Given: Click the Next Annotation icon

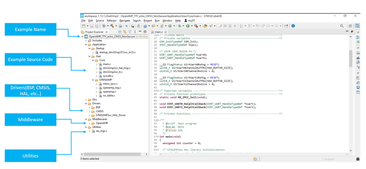Looking at the screenshot, I should [242, 26].
